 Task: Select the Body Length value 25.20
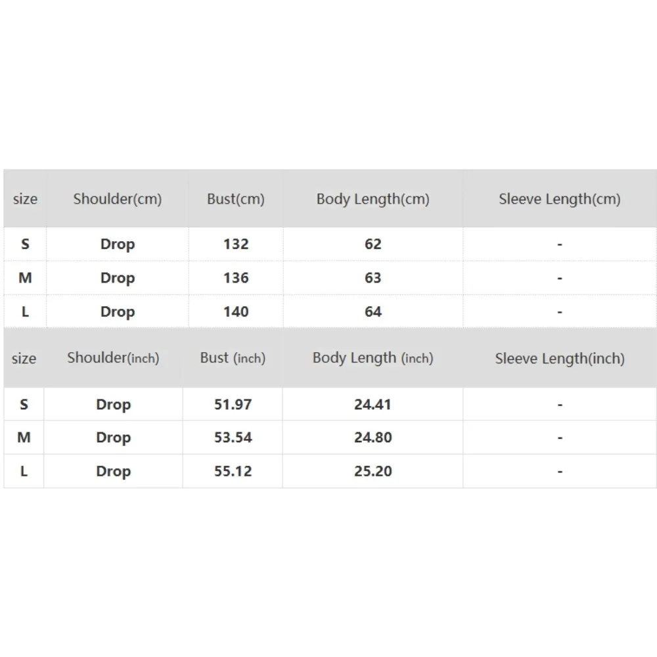pos(373,471)
